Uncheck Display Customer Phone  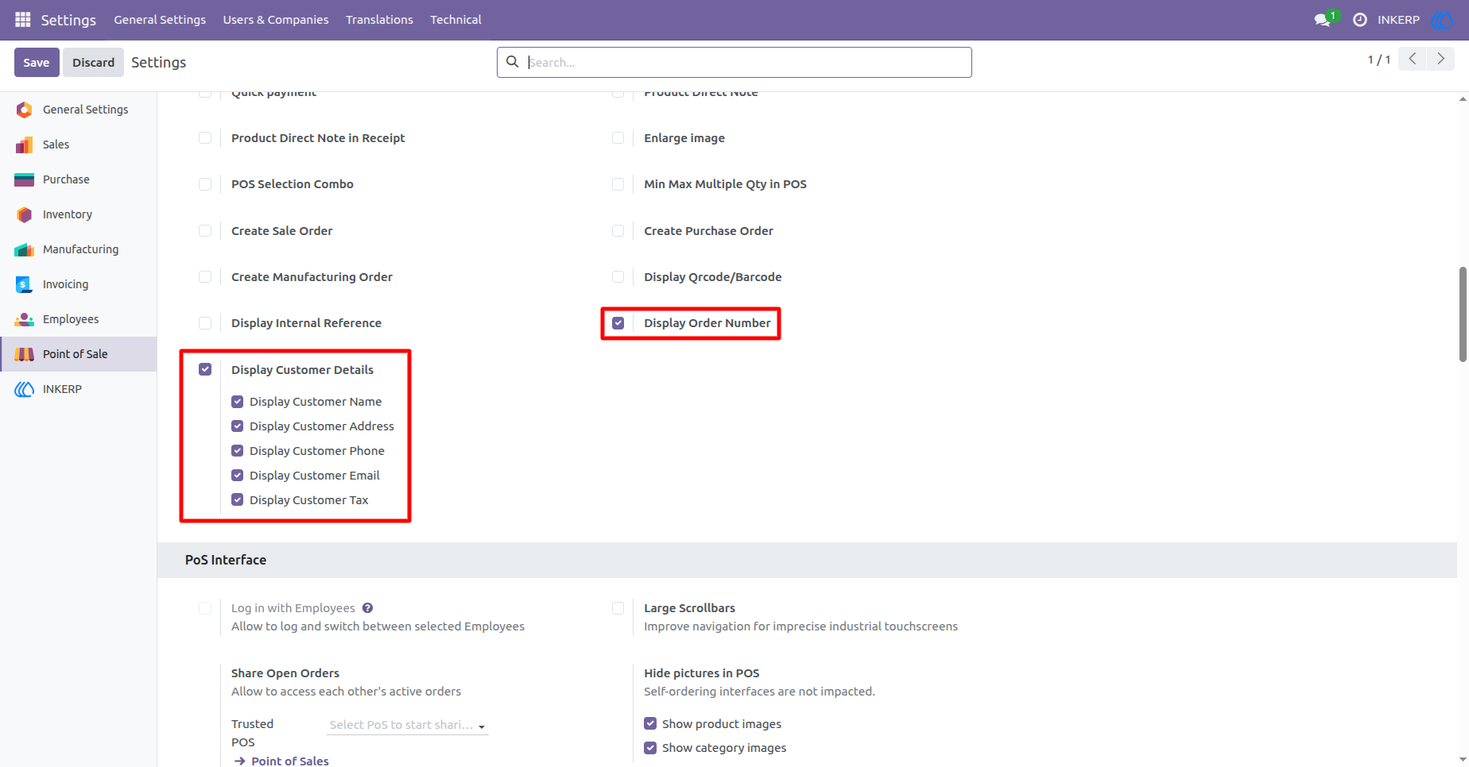[x=237, y=451]
